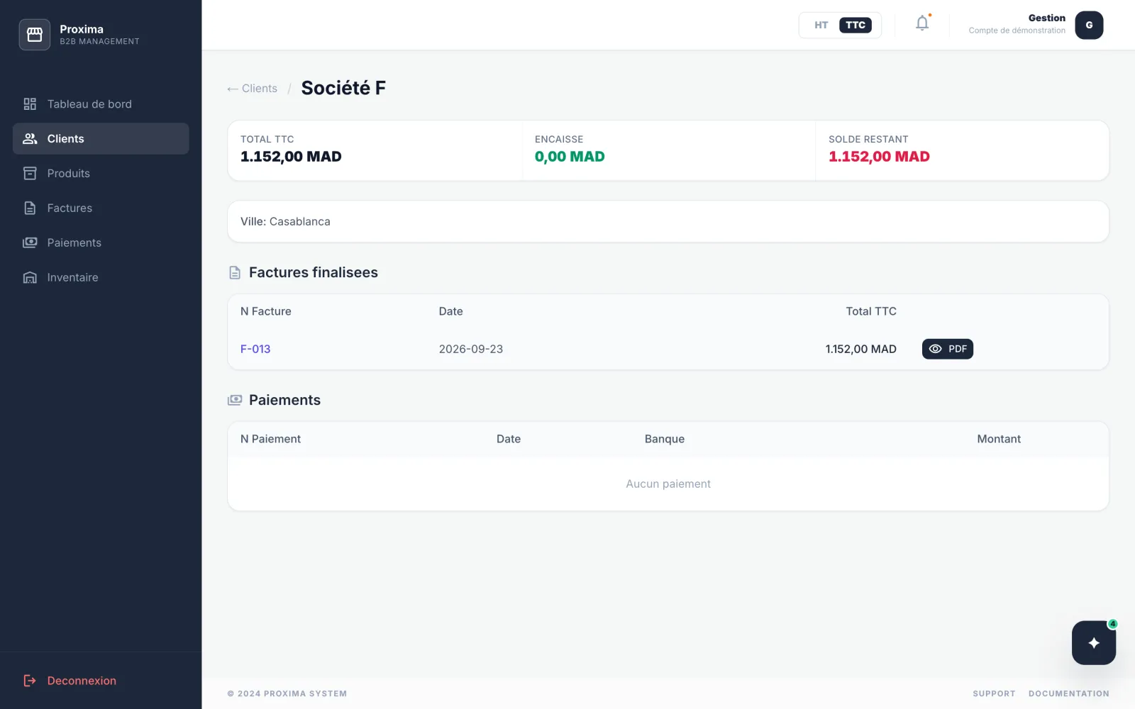Click the G user avatar
The image size is (1135, 709).
(1089, 25)
